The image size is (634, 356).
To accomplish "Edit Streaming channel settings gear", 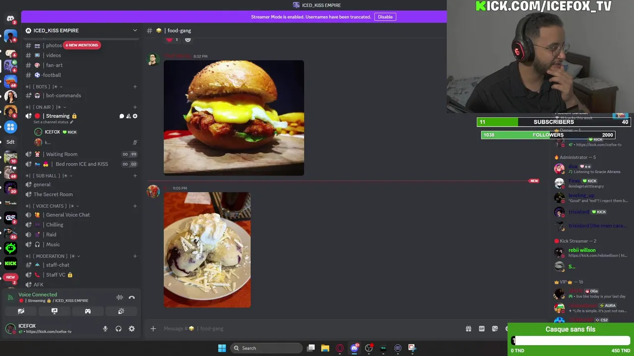I will tap(135, 116).
